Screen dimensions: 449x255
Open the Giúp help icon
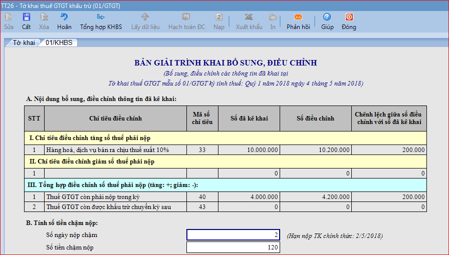tap(327, 17)
